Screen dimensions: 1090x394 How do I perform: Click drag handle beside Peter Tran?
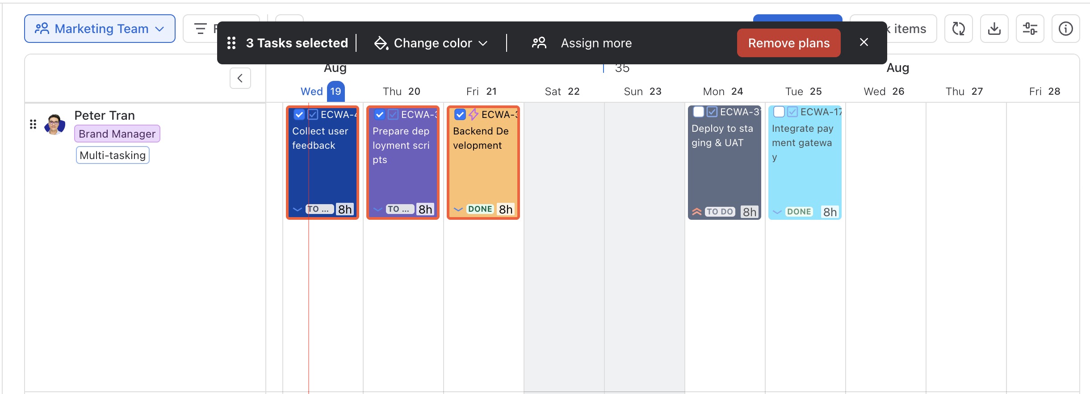tap(33, 124)
